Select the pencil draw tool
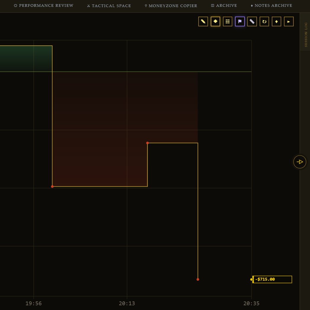The width and height of the screenshot is (310, 310). (x=203, y=22)
